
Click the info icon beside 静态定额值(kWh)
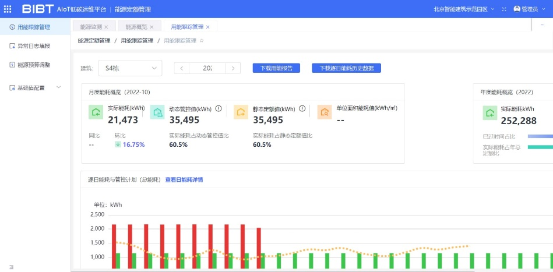pyautogui.click(x=302, y=108)
